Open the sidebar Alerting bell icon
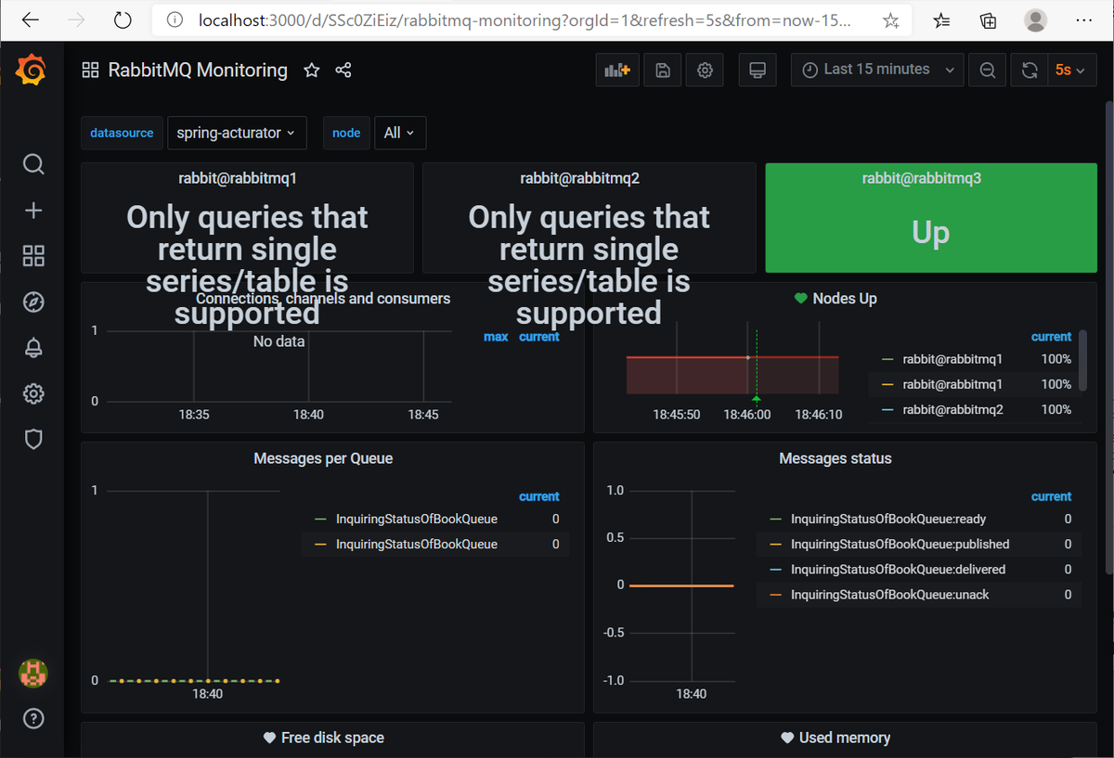Image resolution: width=1114 pixels, height=758 pixels. [33, 348]
